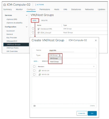Toggle the select-all Members checkbox
Viewport: 109px width, 119px height.
click(x=34, y=67)
